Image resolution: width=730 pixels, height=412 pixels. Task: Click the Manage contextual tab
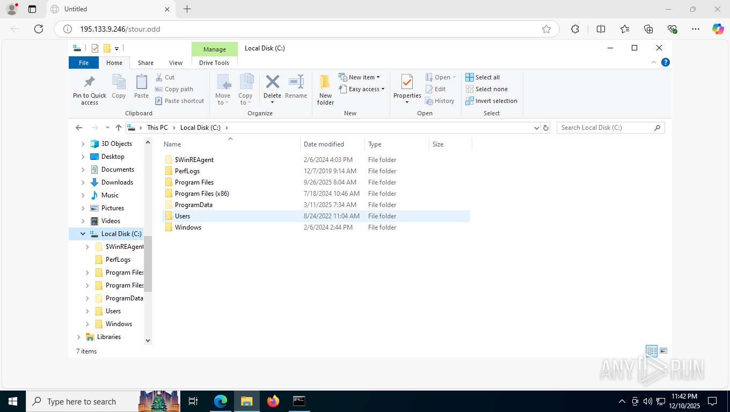215,49
